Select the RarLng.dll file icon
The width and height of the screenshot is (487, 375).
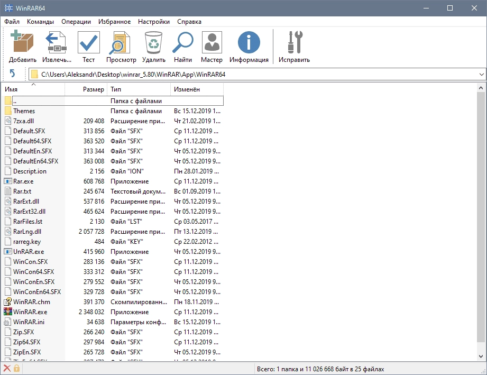(x=8, y=231)
